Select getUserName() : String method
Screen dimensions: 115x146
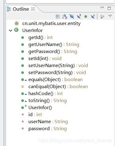click(54, 45)
